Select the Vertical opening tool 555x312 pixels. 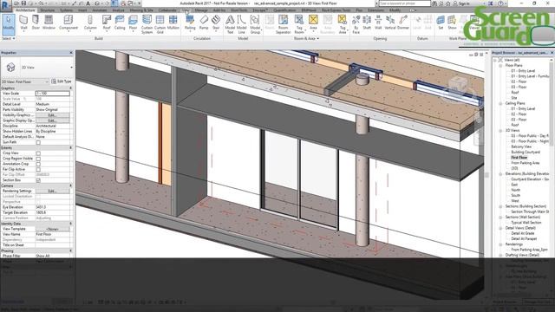[390, 23]
